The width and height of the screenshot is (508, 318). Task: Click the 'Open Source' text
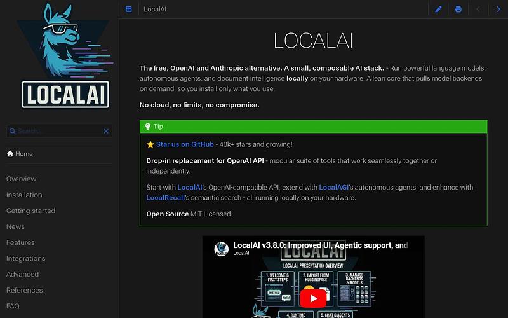click(x=168, y=214)
